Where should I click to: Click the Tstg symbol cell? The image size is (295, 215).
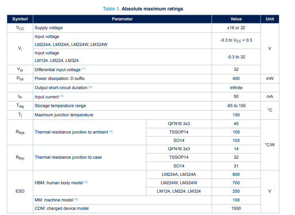20,106
